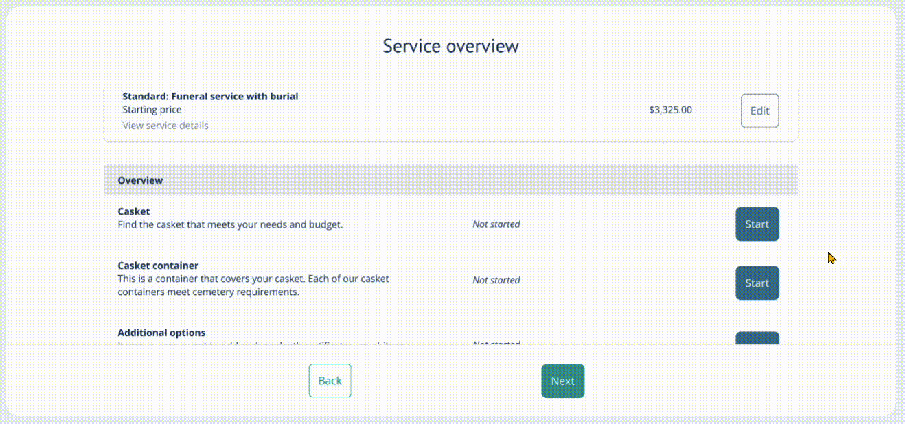Screen dimensions: 905x424
Task: Click the Service overview page title
Action: coord(450,46)
